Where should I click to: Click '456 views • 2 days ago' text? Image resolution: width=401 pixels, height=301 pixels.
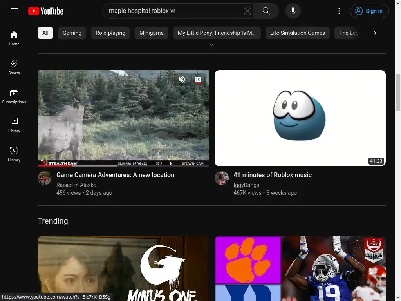pyautogui.click(x=84, y=193)
